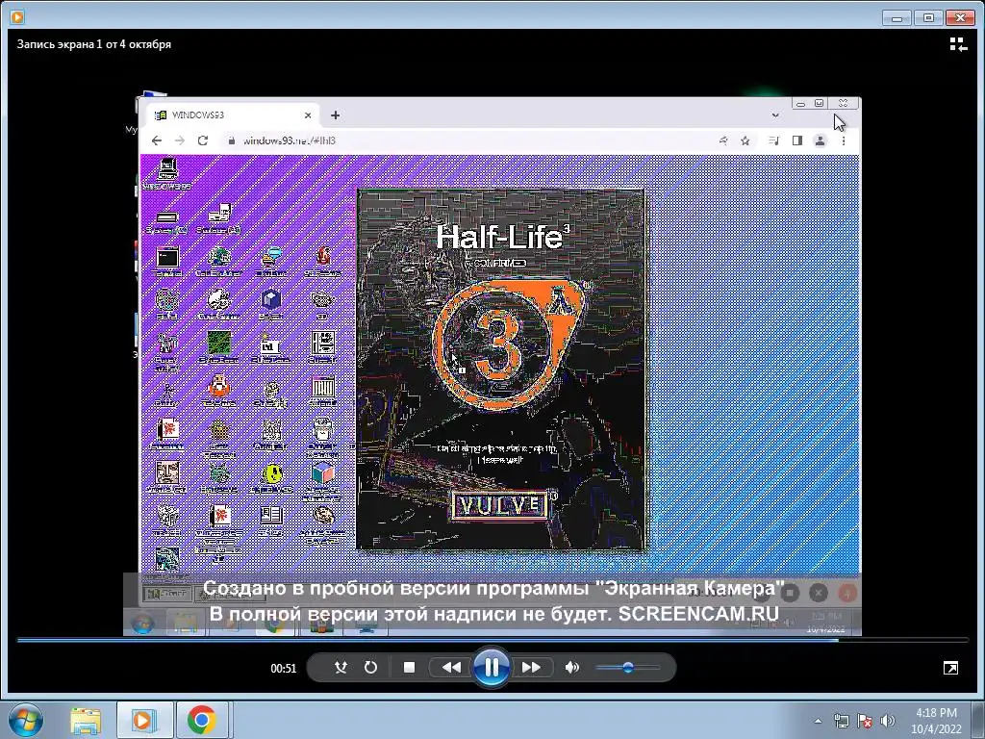
Task: Open the Media Player title bar icon menu
Action: pyautogui.click(x=17, y=17)
